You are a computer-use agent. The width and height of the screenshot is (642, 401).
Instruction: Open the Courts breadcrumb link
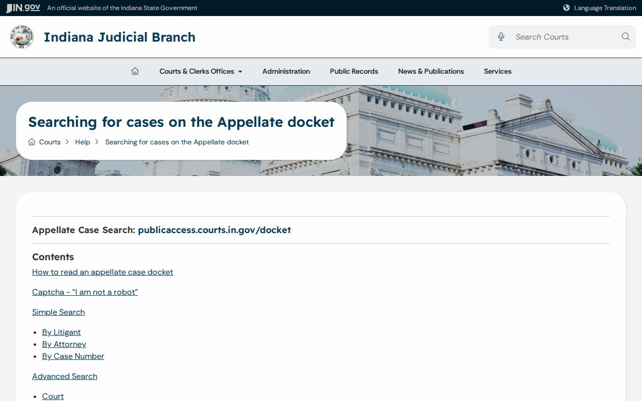pos(50,142)
